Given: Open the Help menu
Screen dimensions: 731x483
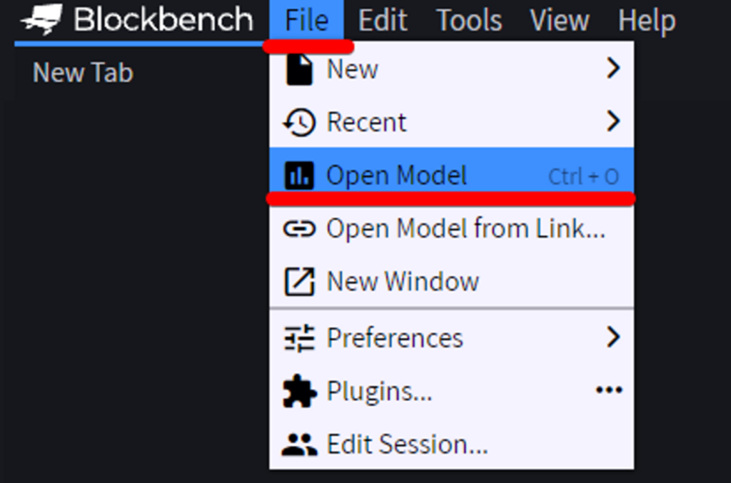Looking at the screenshot, I should (646, 20).
